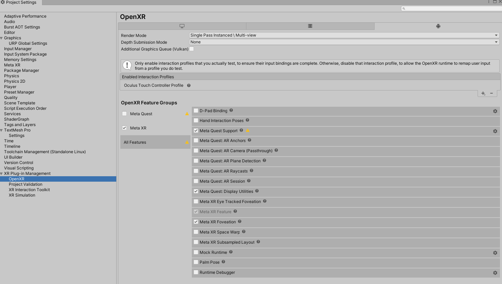The image size is (502, 284).
Task: Select the All Features feature group
Action: [x=135, y=142]
